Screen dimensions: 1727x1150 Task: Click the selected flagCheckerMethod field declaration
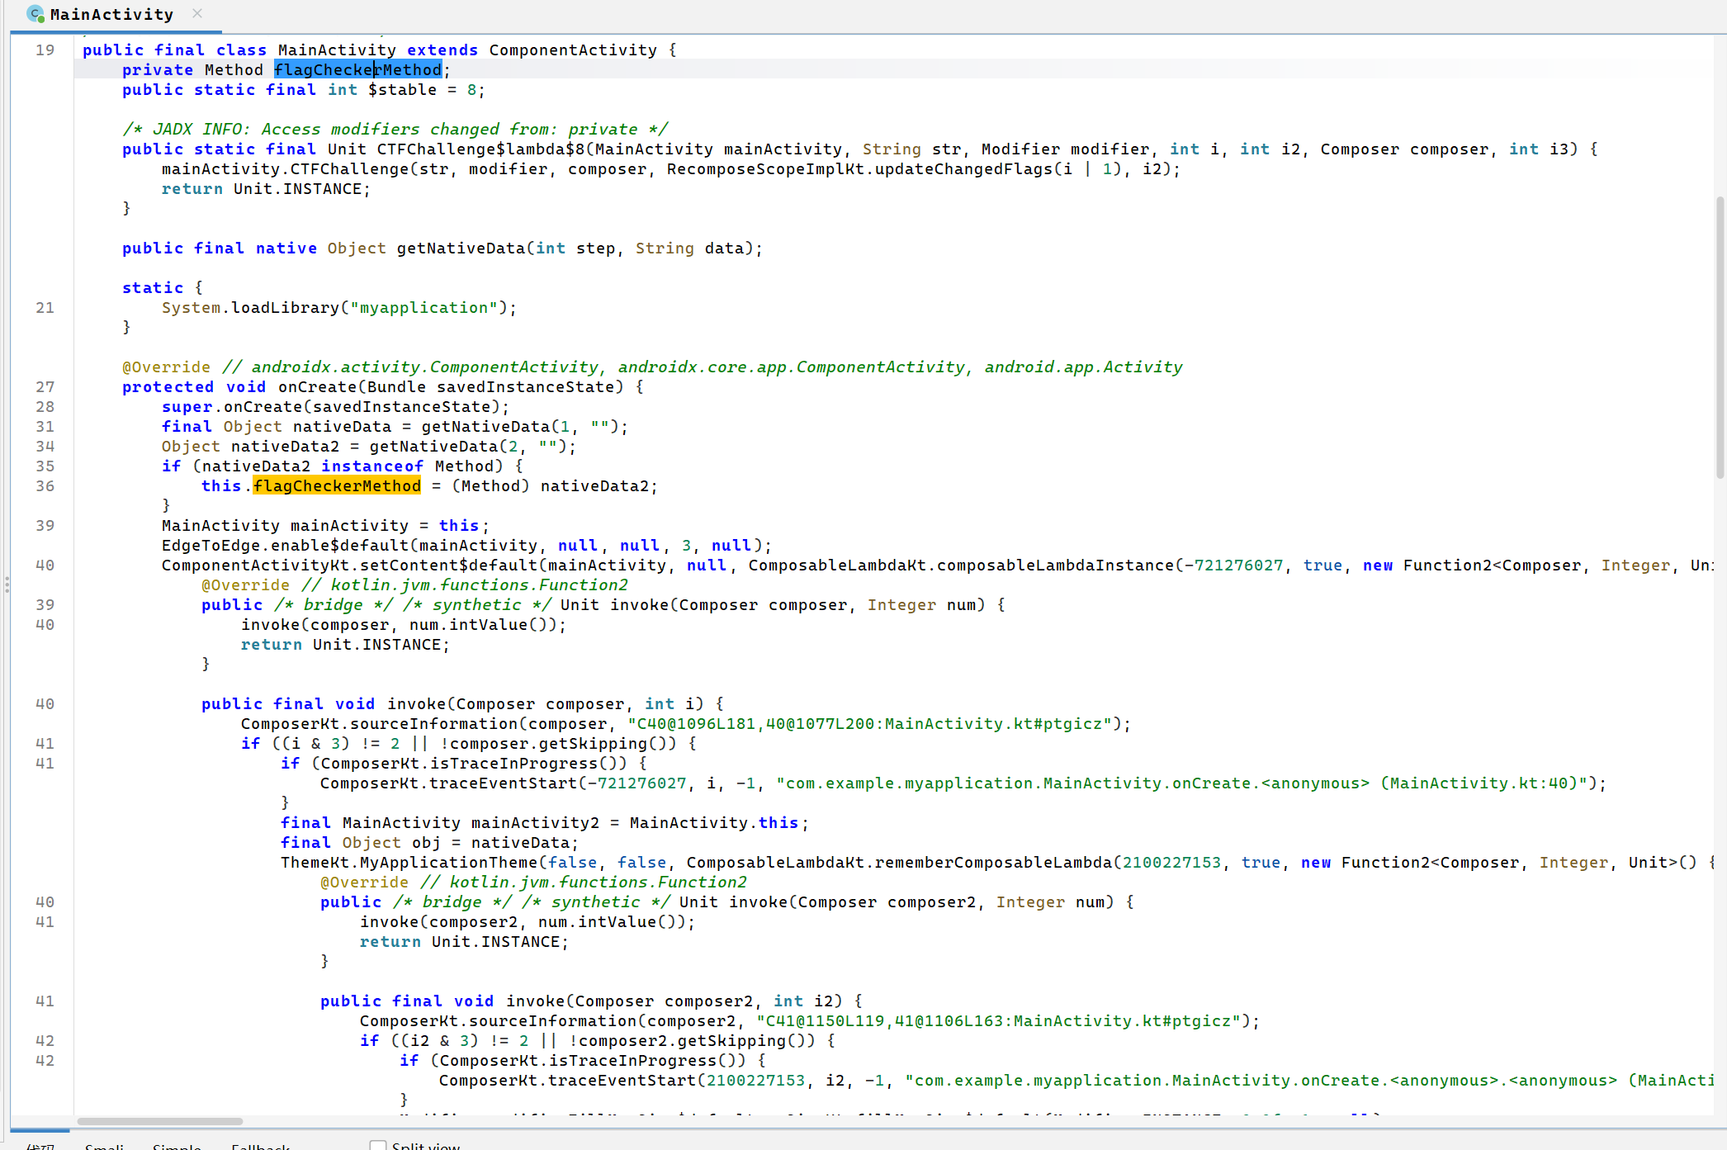tap(357, 70)
